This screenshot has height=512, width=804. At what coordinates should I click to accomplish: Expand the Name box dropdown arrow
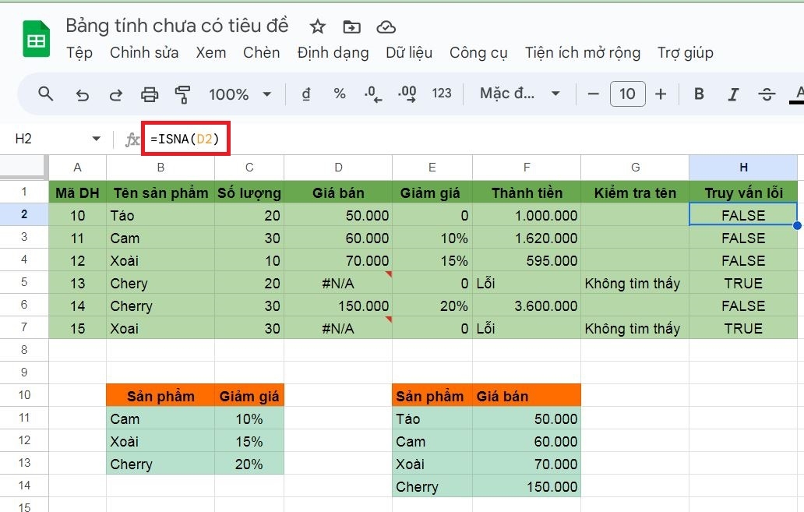click(x=96, y=139)
